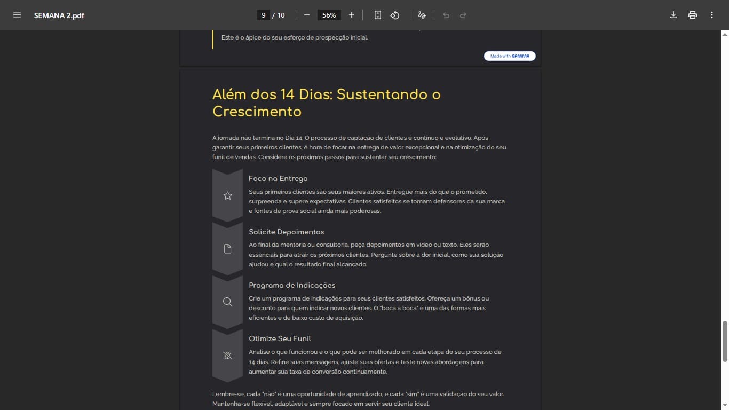
Task: Click the paragraph starting 'A jornada não termina'
Action: coord(359,148)
